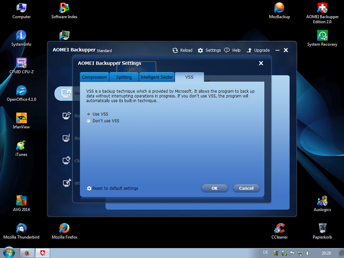This screenshot has width=344, height=258.
Task: Select the AVG 2014 desktop icon
Action: (x=21, y=204)
